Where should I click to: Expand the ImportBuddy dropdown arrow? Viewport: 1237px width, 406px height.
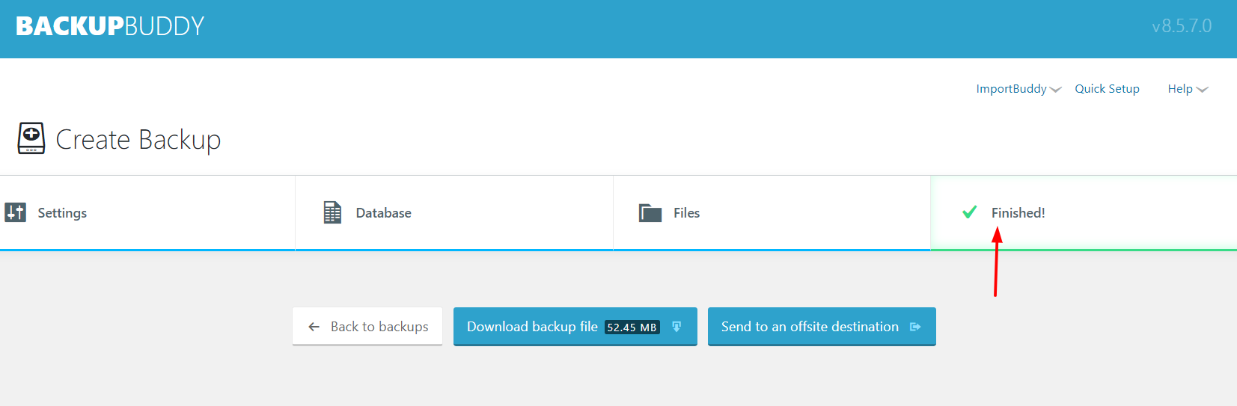[x=1056, y=90]
